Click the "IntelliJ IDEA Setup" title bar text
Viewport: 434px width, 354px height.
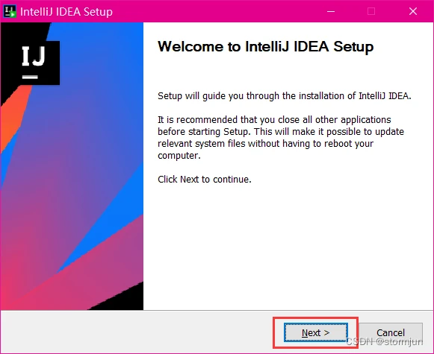pyautogui.click(x=66, y=12)
